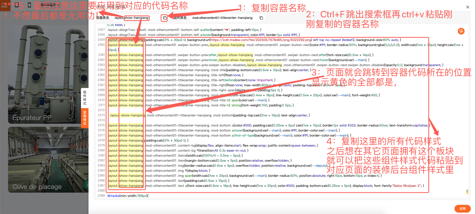The height and width of the screenshot is (214, 476).
Task: Switch to tablet preview device icon
Action: [x=17, y=5]
